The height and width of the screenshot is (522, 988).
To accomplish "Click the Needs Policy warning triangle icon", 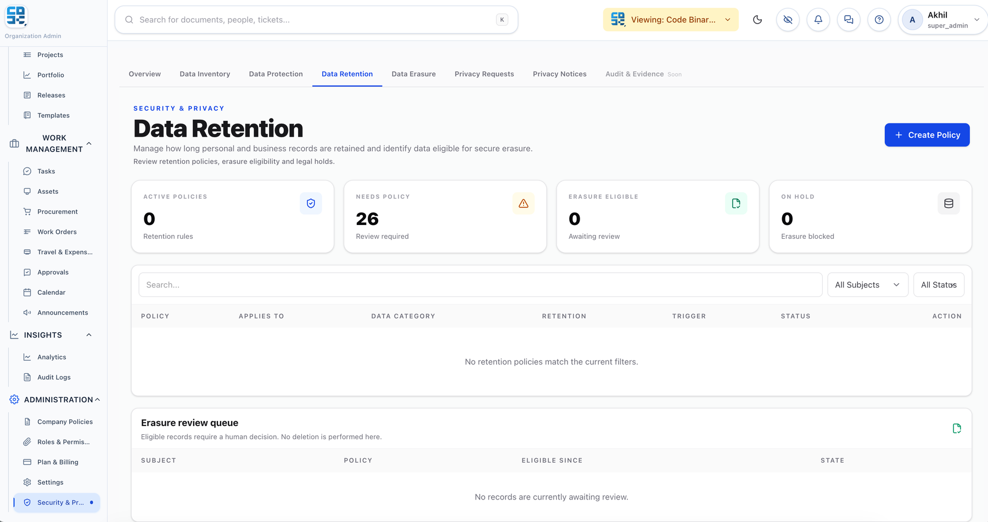I will pyautogui.click(x=524, y=204).
